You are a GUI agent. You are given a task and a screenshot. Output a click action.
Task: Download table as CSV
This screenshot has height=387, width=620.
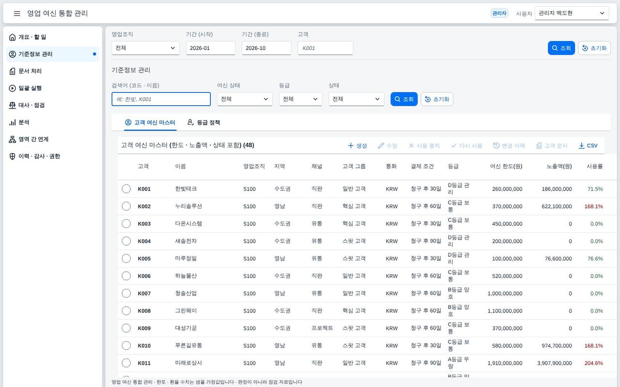click(588, 146)
